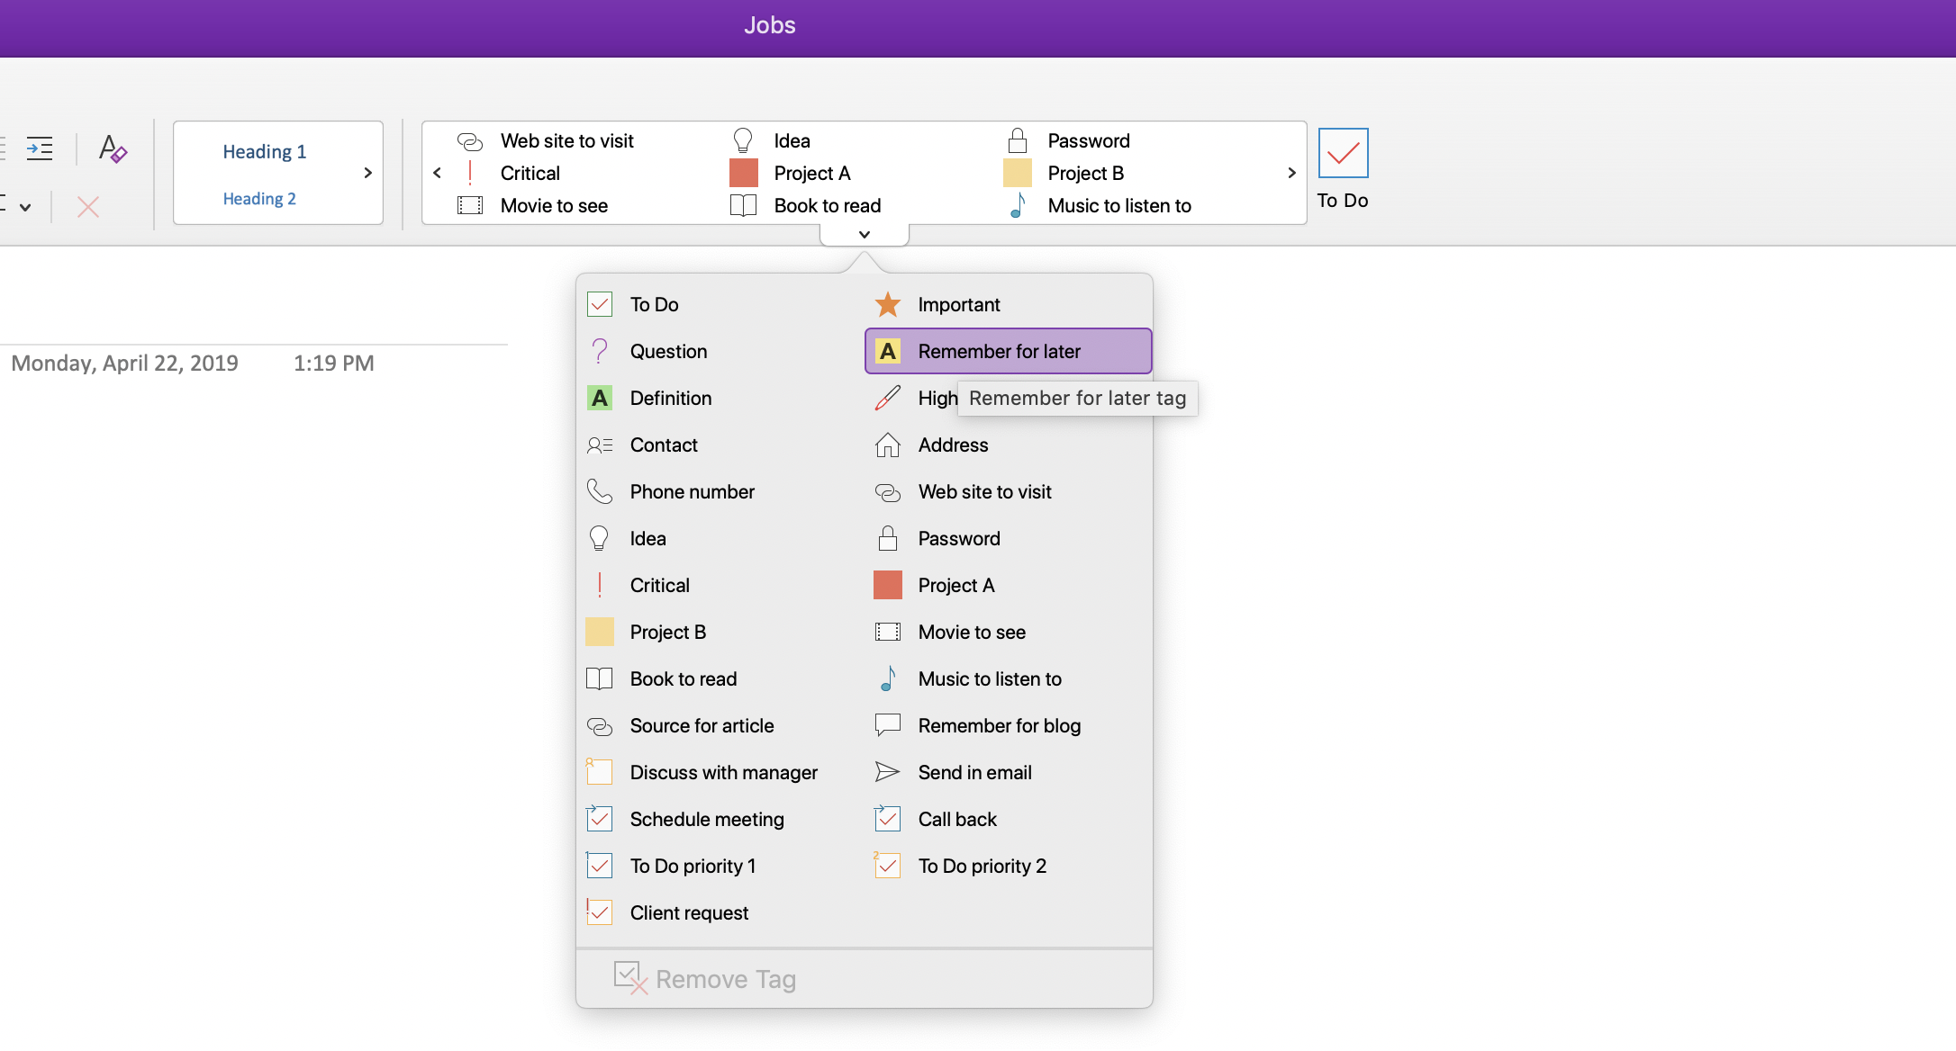Collapse the tags gallery with the down chevron

click(865, 235)
